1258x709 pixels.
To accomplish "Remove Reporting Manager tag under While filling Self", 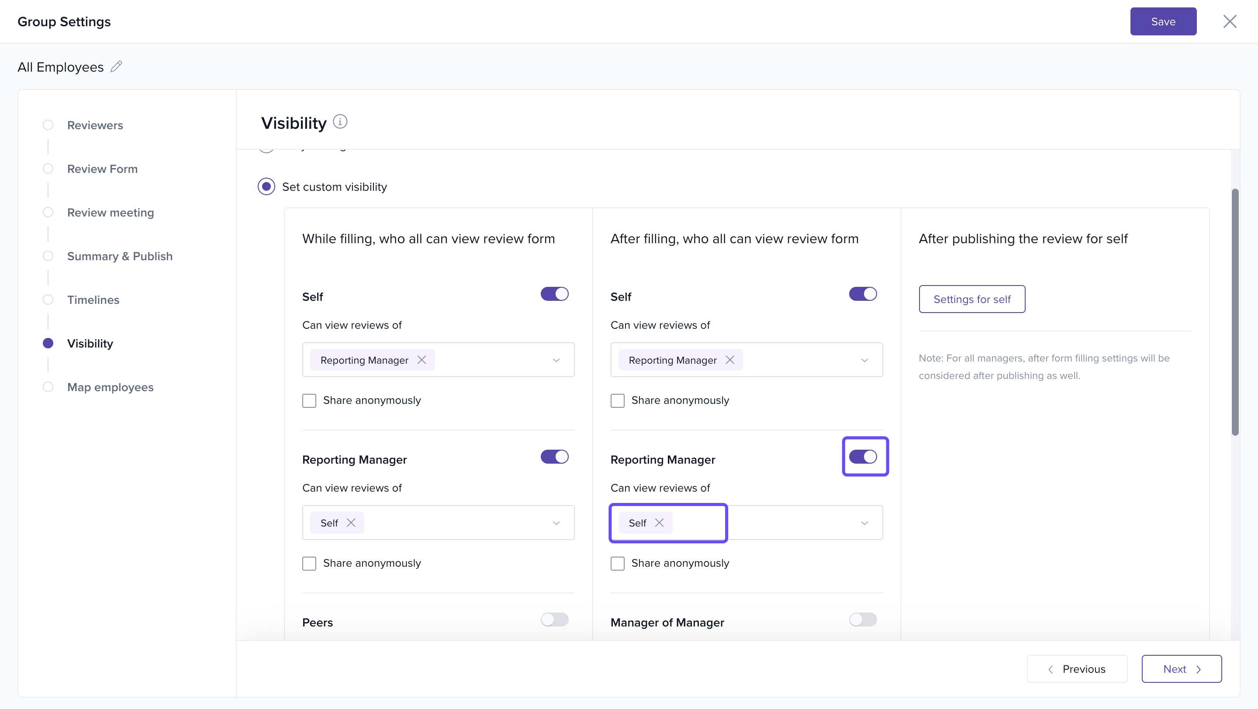I will [422, 360].
